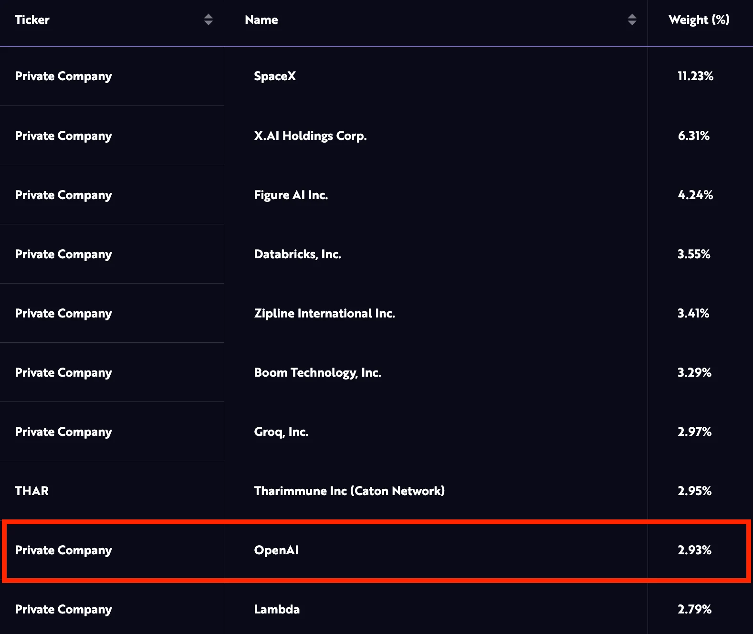Click the 11.23% weight value
Viewport: 753px width, 634px height.
tap(696, 76)
